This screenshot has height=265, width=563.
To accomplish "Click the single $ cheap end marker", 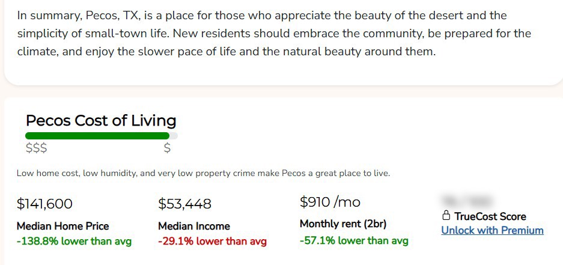I will (167, 148).
